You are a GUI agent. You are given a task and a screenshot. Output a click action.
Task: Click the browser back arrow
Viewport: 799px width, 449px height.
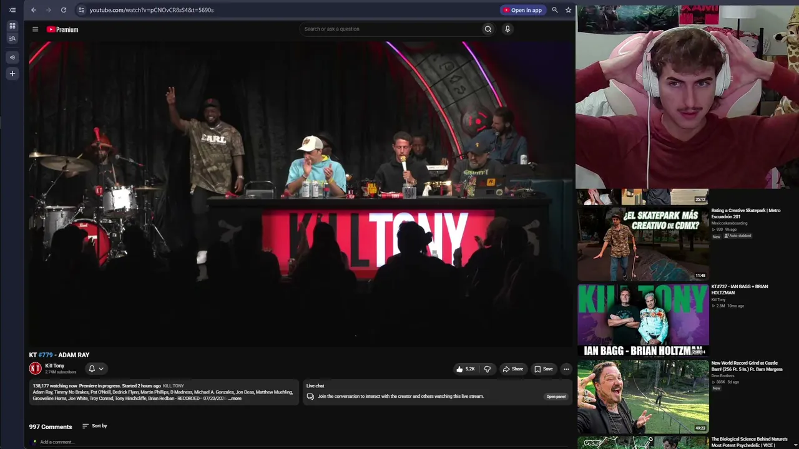coord(34,10)
